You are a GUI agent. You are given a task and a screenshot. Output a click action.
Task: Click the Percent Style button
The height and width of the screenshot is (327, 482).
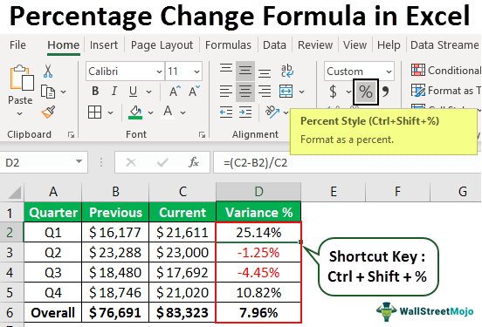tap(366, 92)
